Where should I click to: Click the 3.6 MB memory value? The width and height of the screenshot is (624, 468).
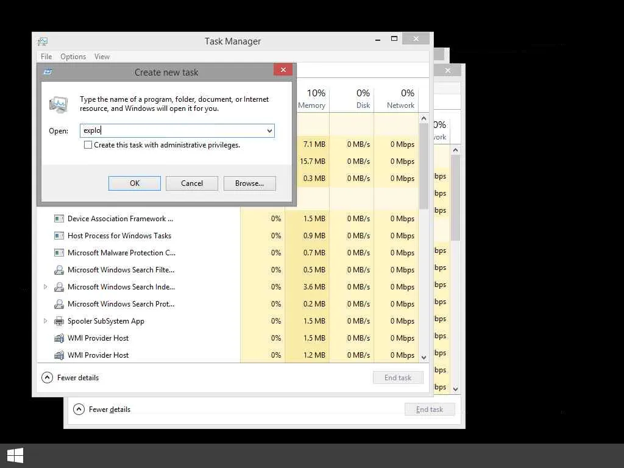pyautogui.click(x=314, y=287)
